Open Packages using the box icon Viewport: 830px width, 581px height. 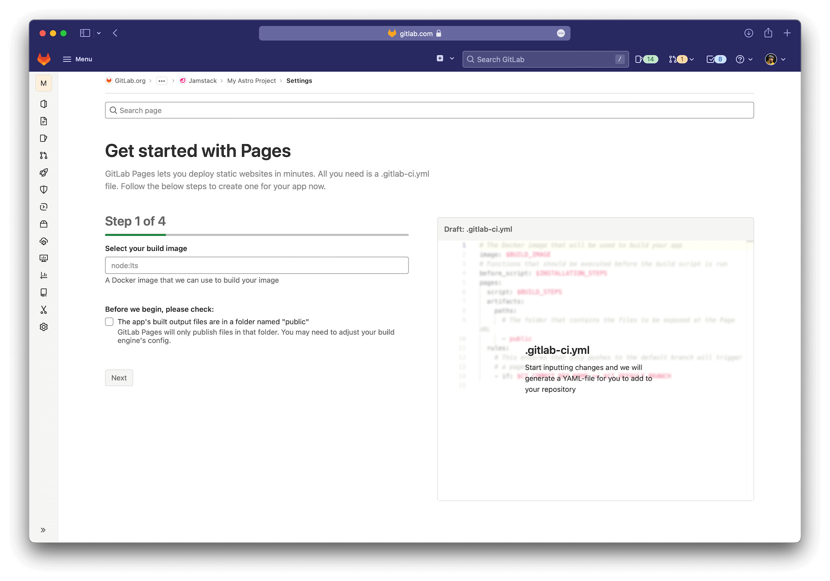coord(44,224)
